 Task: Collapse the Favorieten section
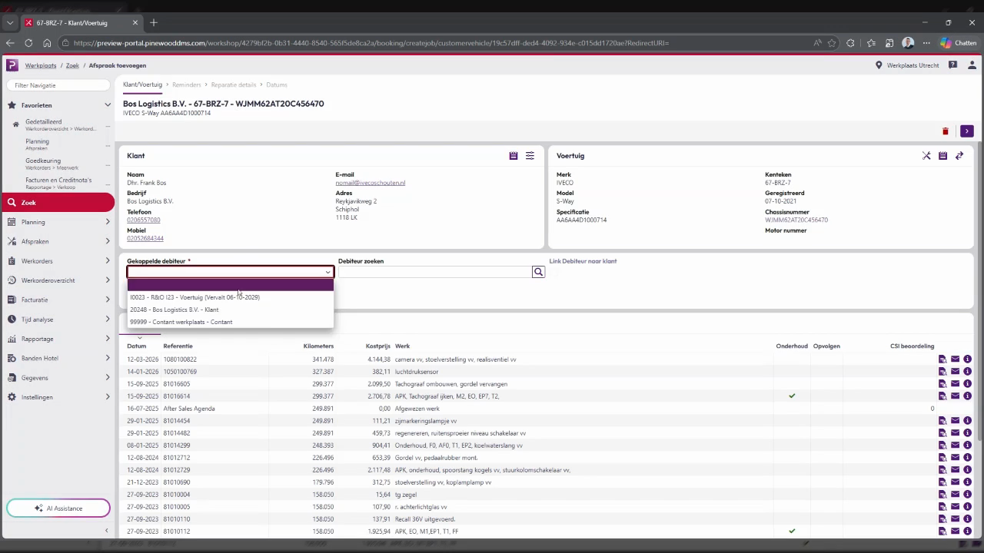tap(108, 105)
